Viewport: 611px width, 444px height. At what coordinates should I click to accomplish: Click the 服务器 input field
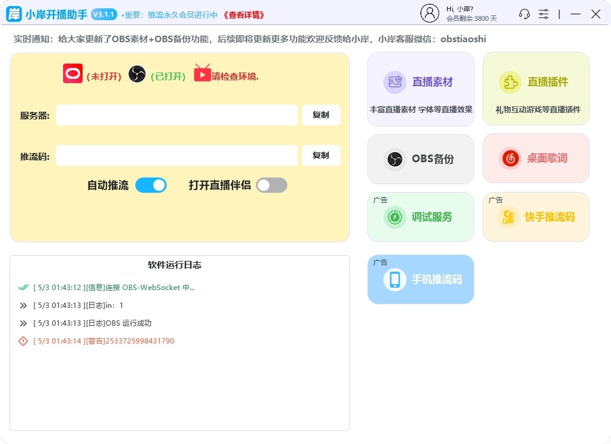177,115
